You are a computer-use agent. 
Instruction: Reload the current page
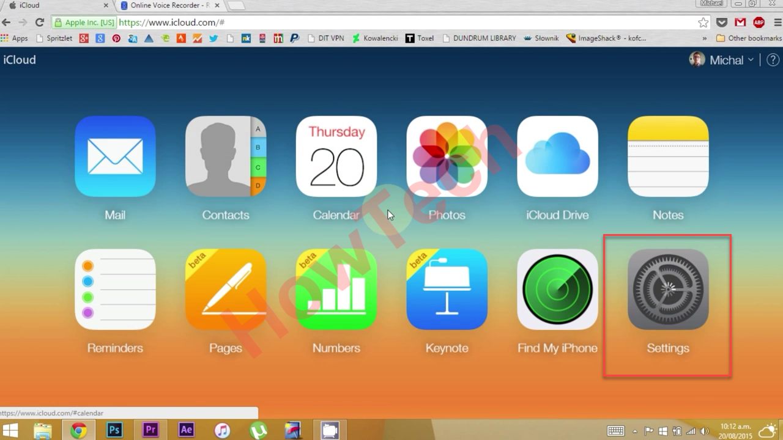[40, 23]
